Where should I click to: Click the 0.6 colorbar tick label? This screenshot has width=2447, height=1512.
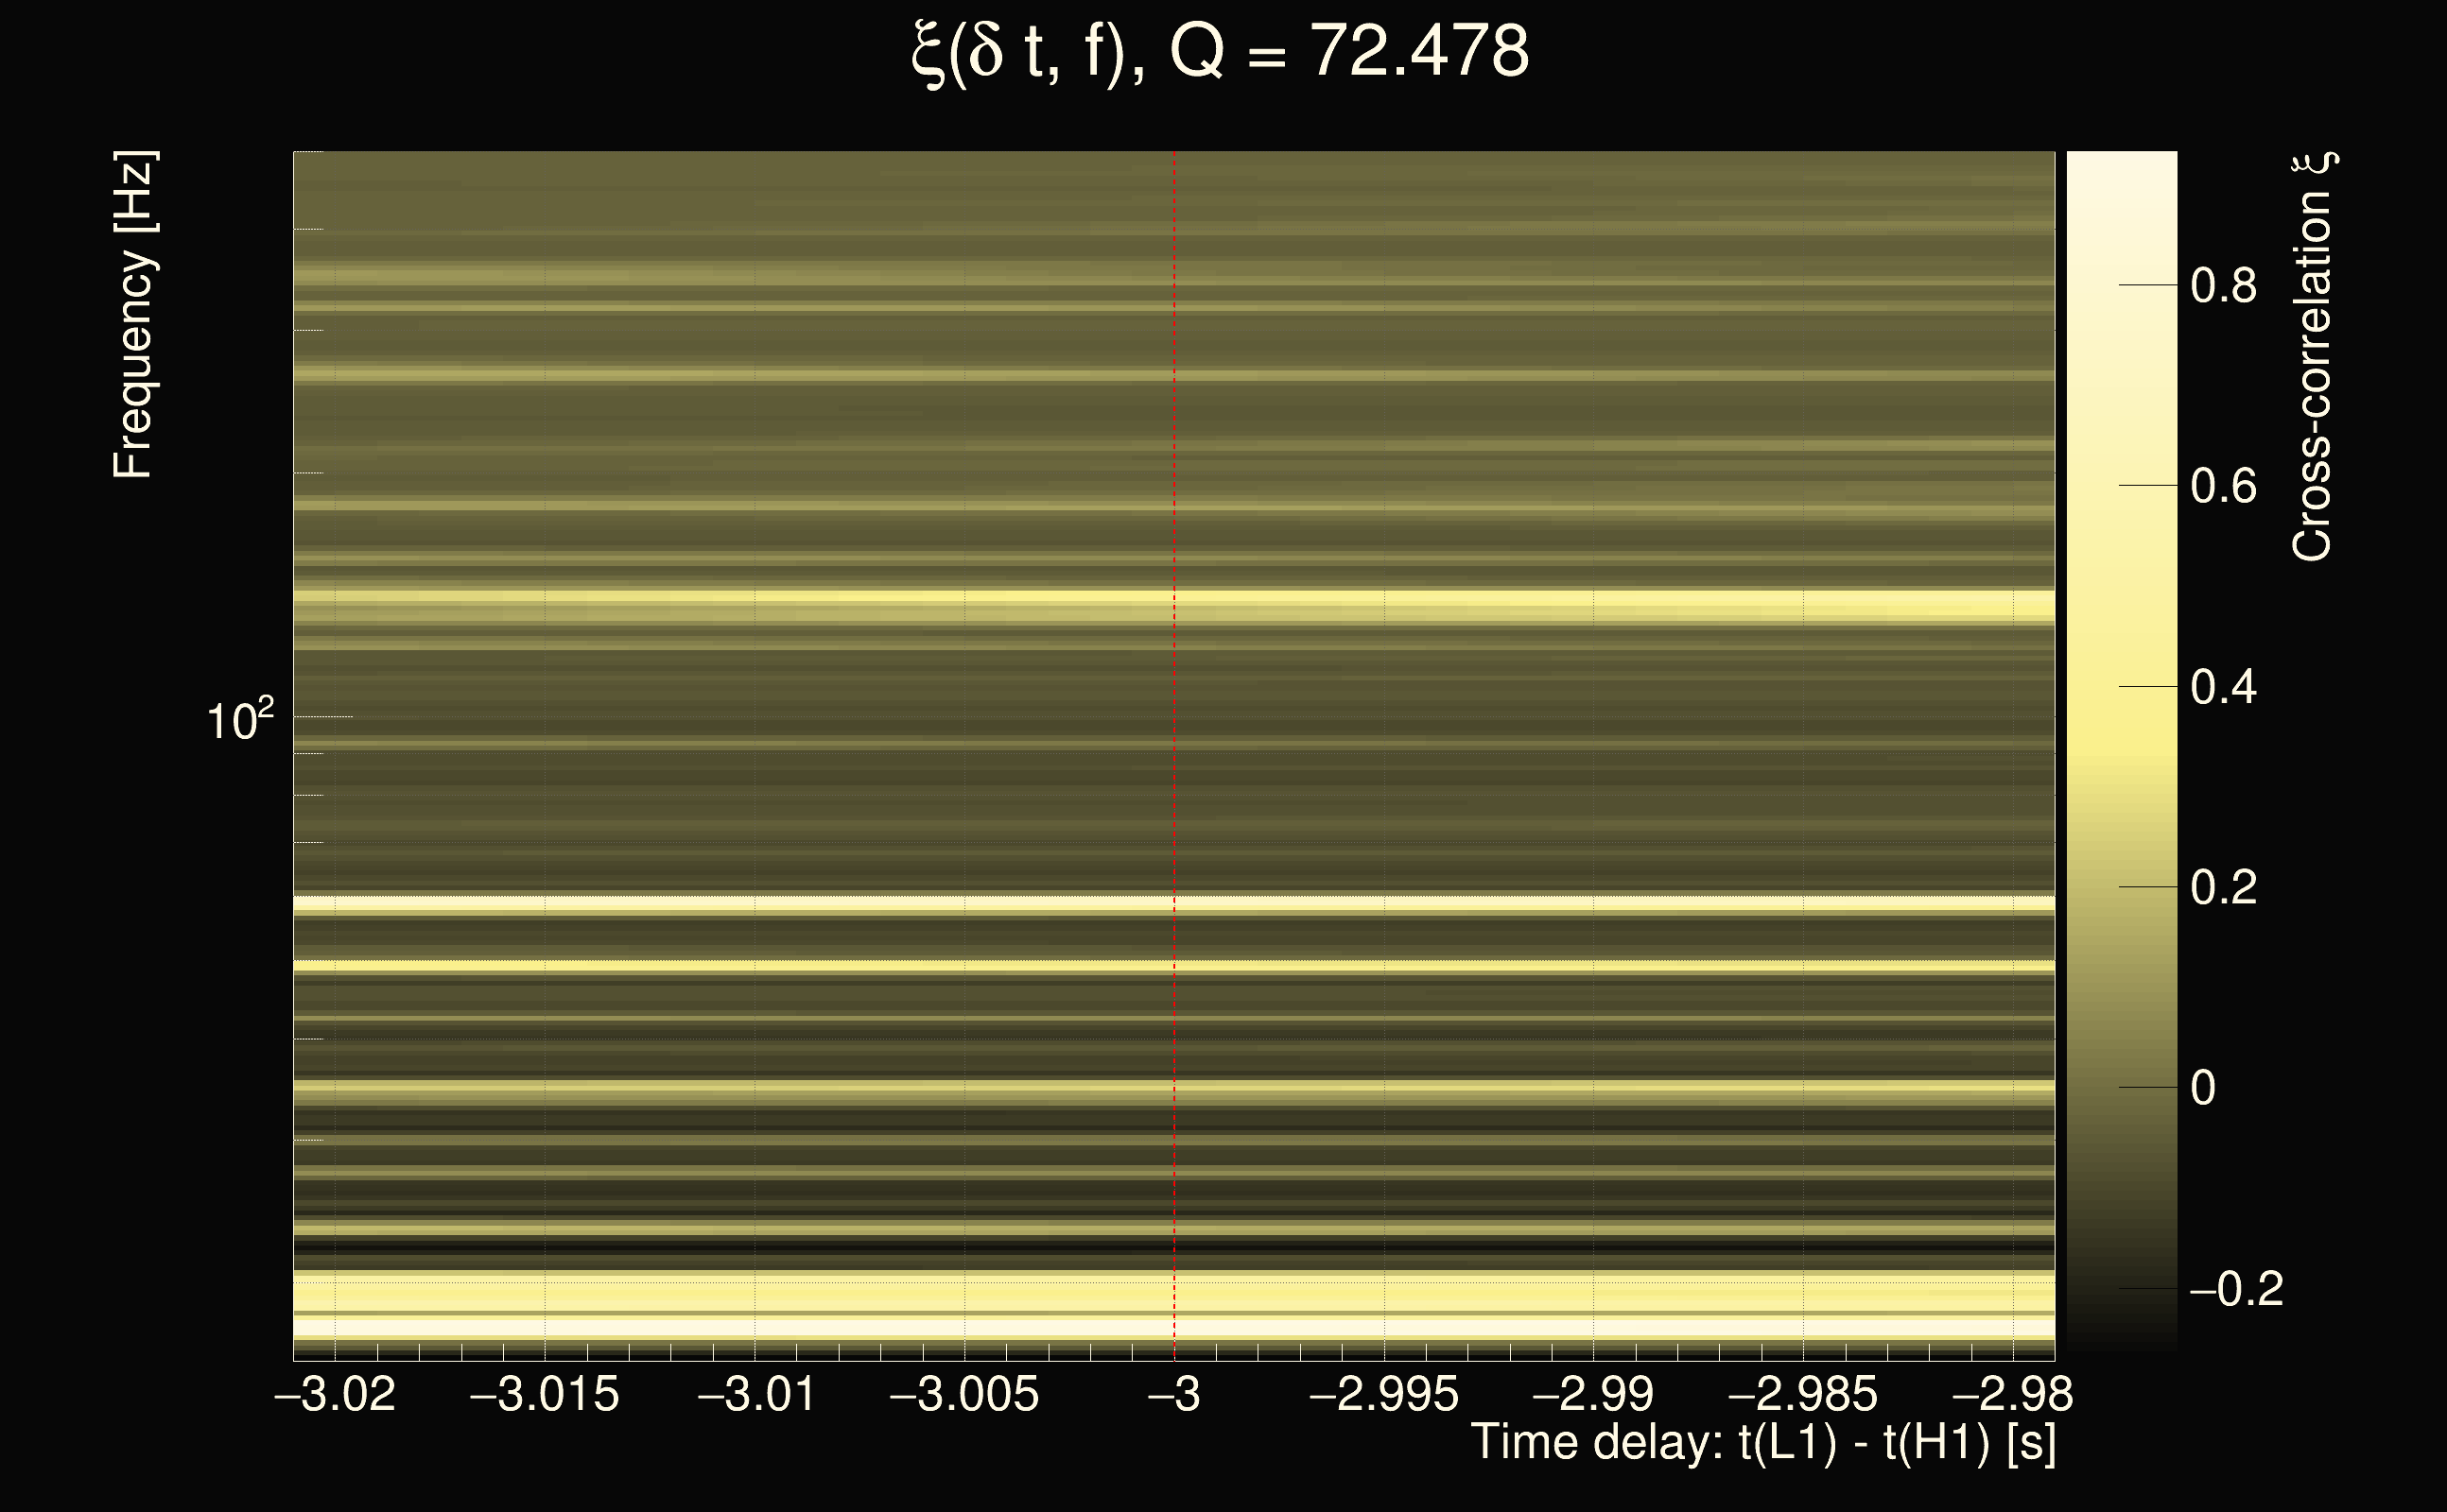tap(2223, 487)
